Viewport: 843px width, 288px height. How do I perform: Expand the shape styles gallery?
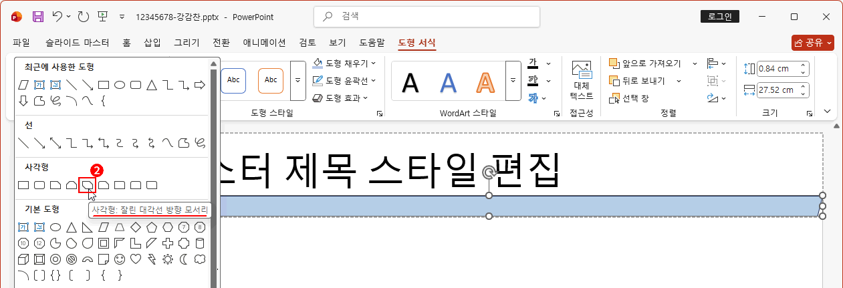(298, 80)
